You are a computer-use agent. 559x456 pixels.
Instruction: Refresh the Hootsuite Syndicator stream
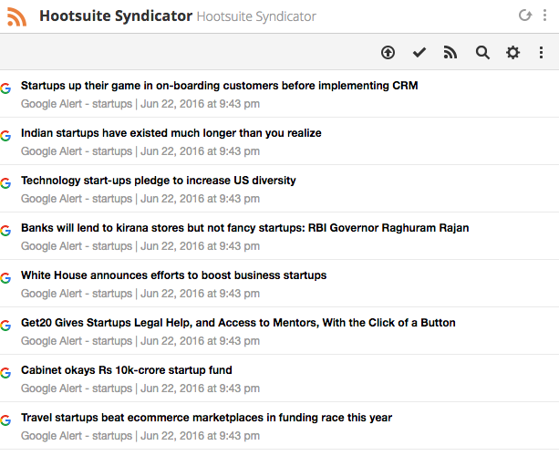click(x=524, y=16)
